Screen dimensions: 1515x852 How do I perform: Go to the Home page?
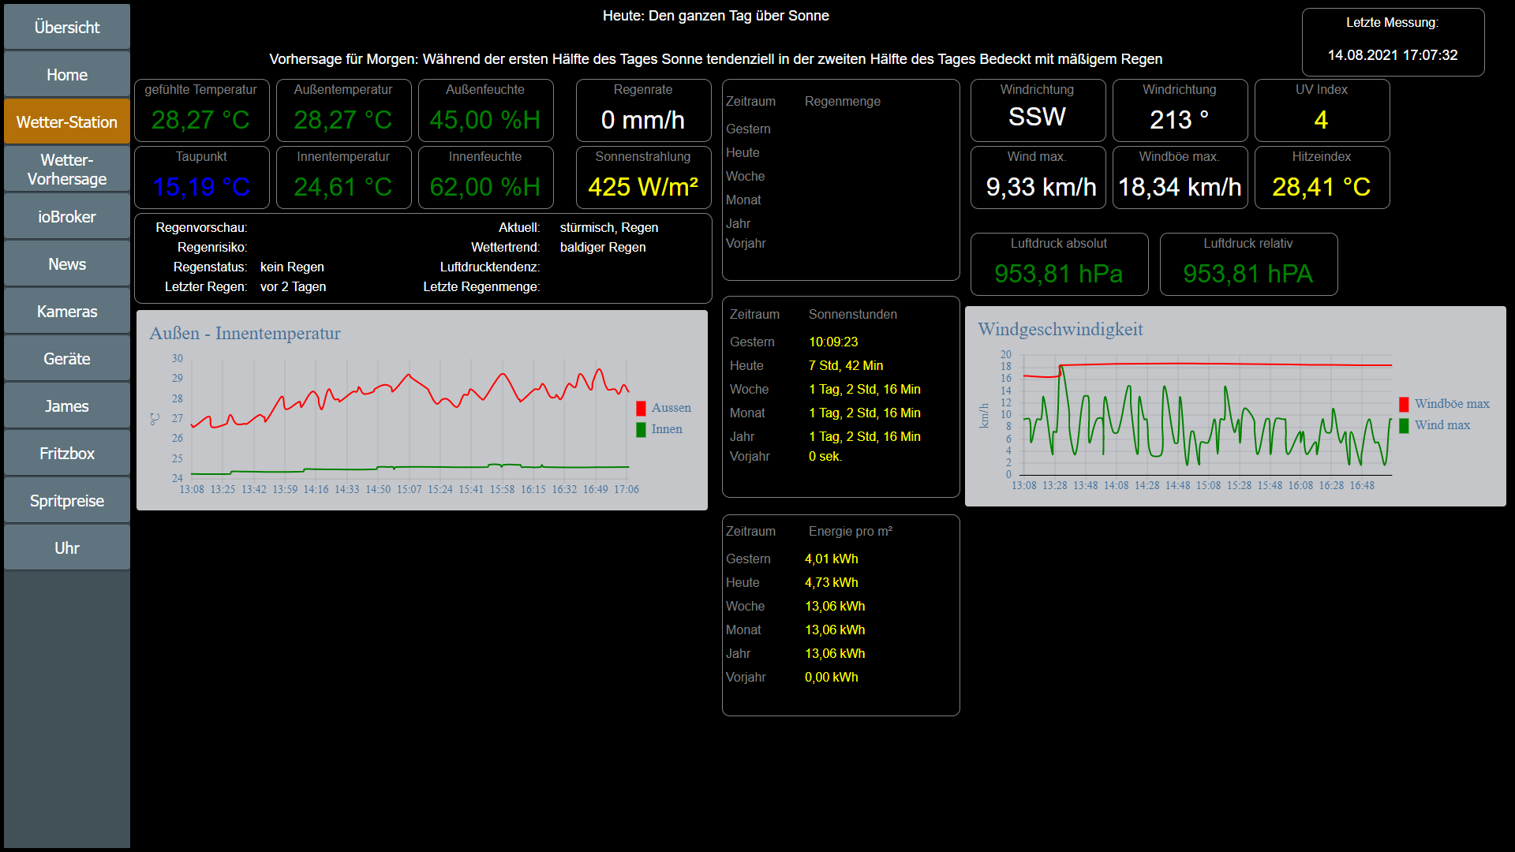[x=67, y=75]
